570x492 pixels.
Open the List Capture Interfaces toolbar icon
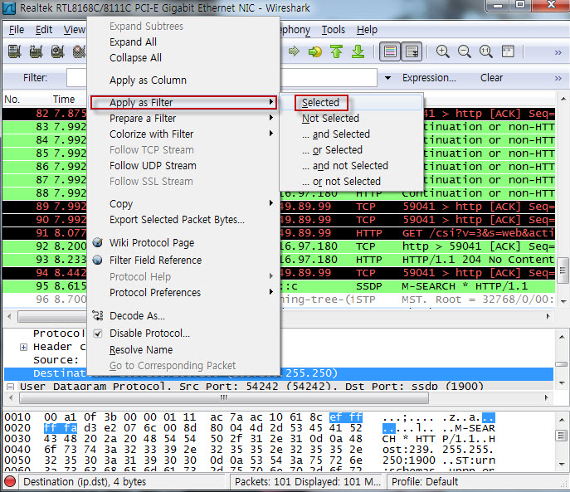pos(15,51)
